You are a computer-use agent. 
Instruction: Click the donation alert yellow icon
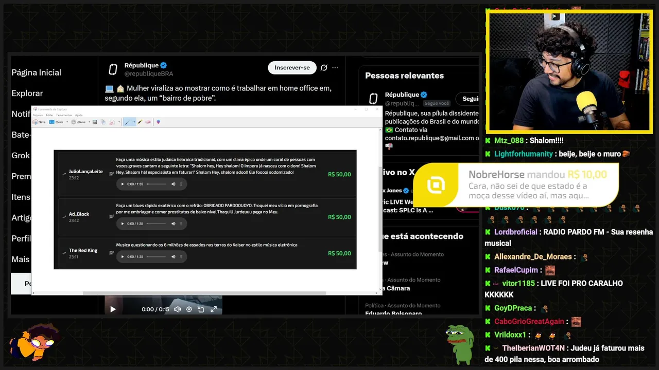(437, 185)
